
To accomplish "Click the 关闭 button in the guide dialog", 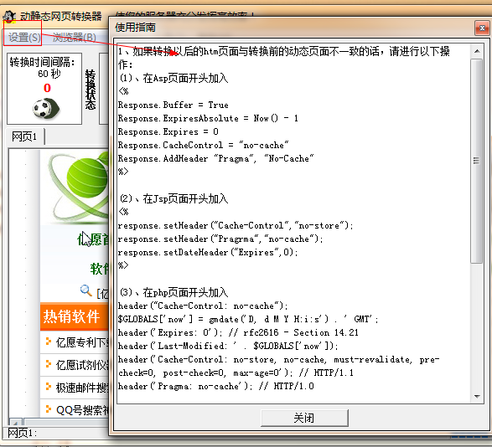I will tap(304, 418).
